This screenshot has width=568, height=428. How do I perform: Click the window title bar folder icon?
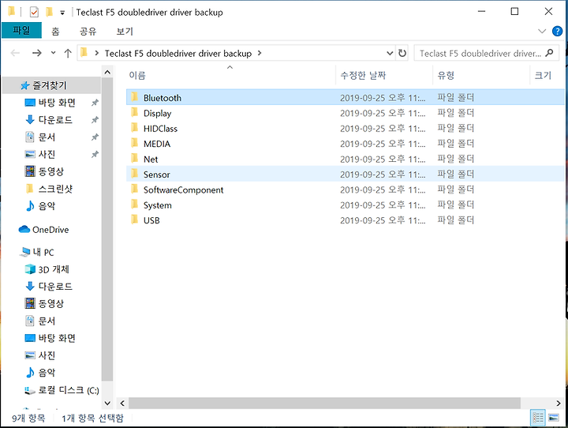(12, 12)
